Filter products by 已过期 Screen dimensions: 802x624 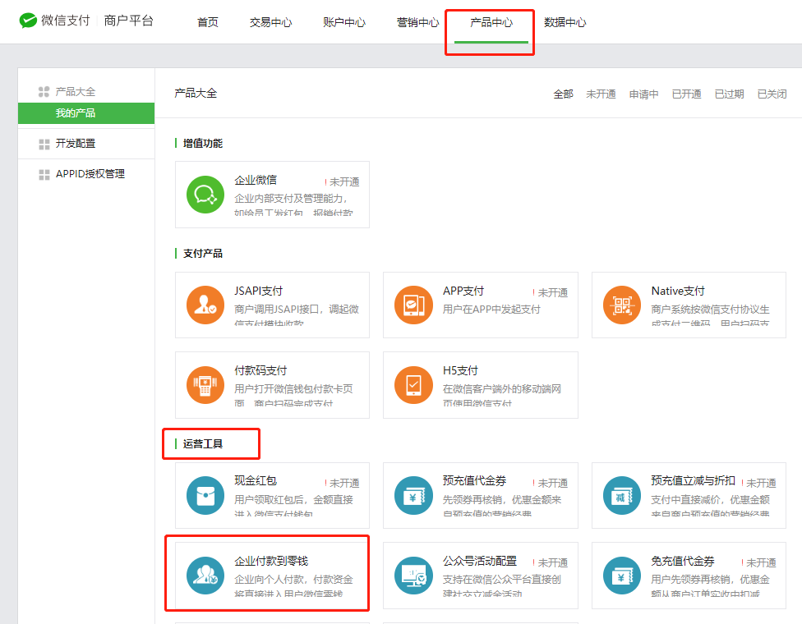(x=729, y=94)
